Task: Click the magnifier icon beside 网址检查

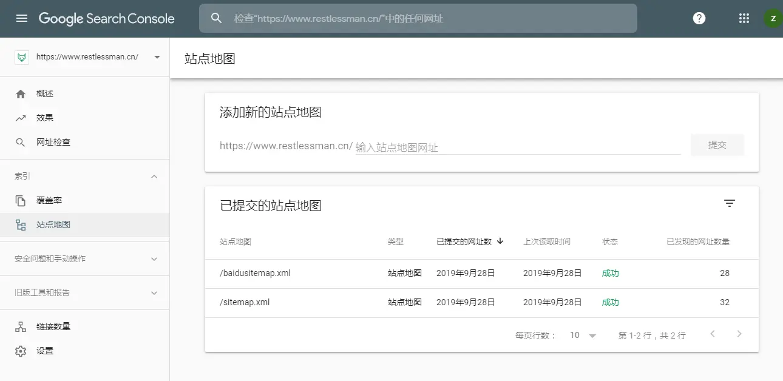Action: (21, 143)
